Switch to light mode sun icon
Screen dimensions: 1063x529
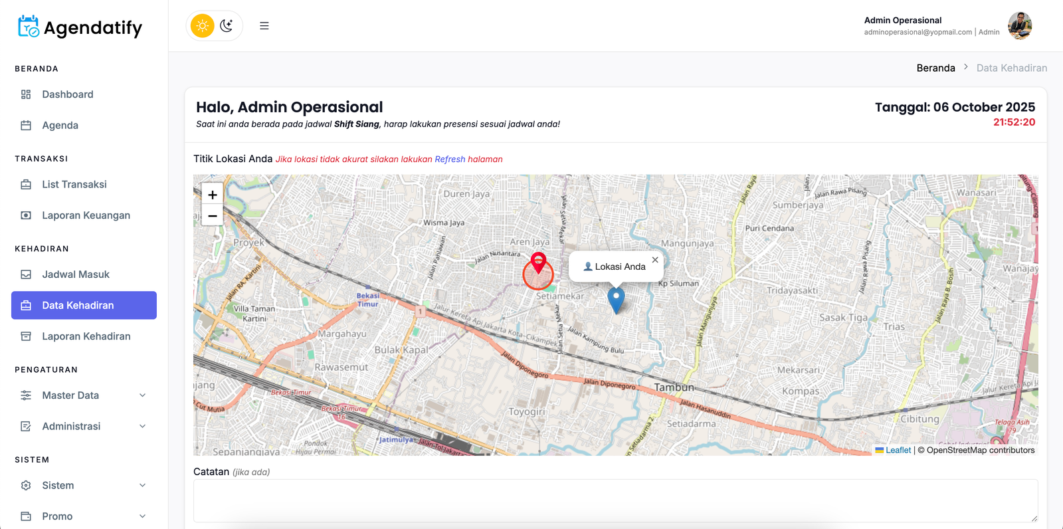(x=202, y=26)
